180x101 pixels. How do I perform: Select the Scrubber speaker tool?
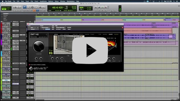(40, 7)
